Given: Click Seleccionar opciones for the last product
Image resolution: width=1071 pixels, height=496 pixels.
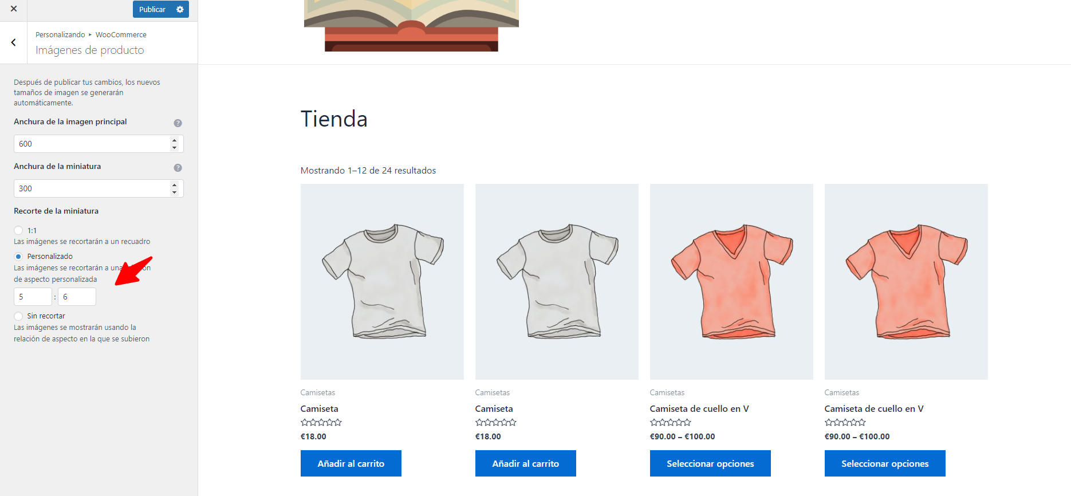Looking at the screenshot, I should click(885, 463).
